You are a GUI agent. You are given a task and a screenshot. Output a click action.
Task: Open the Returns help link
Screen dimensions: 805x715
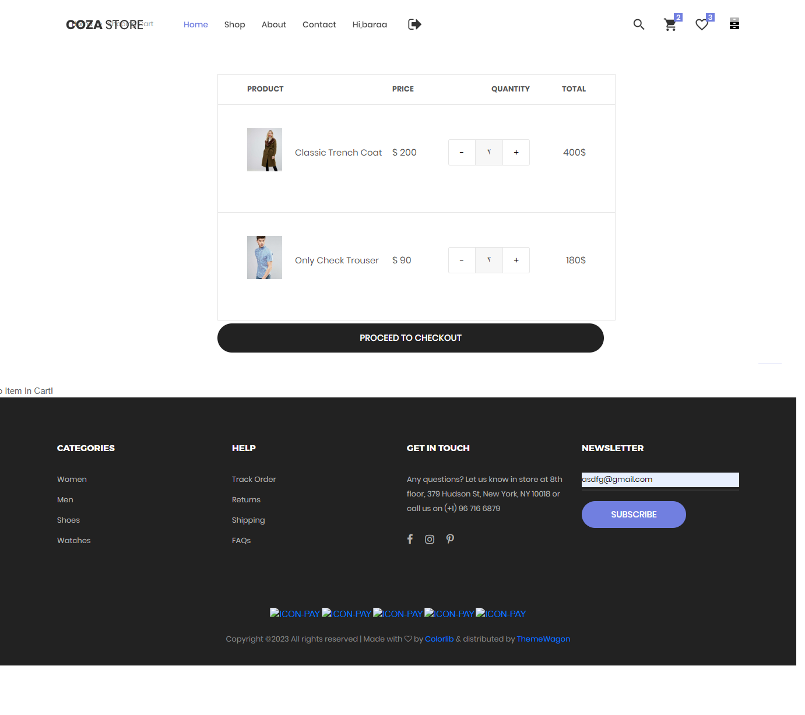(246, 500)
